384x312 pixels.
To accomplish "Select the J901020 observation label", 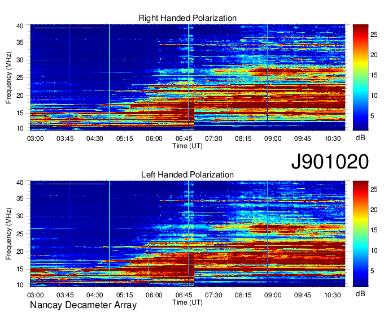I will coord(330,162).
